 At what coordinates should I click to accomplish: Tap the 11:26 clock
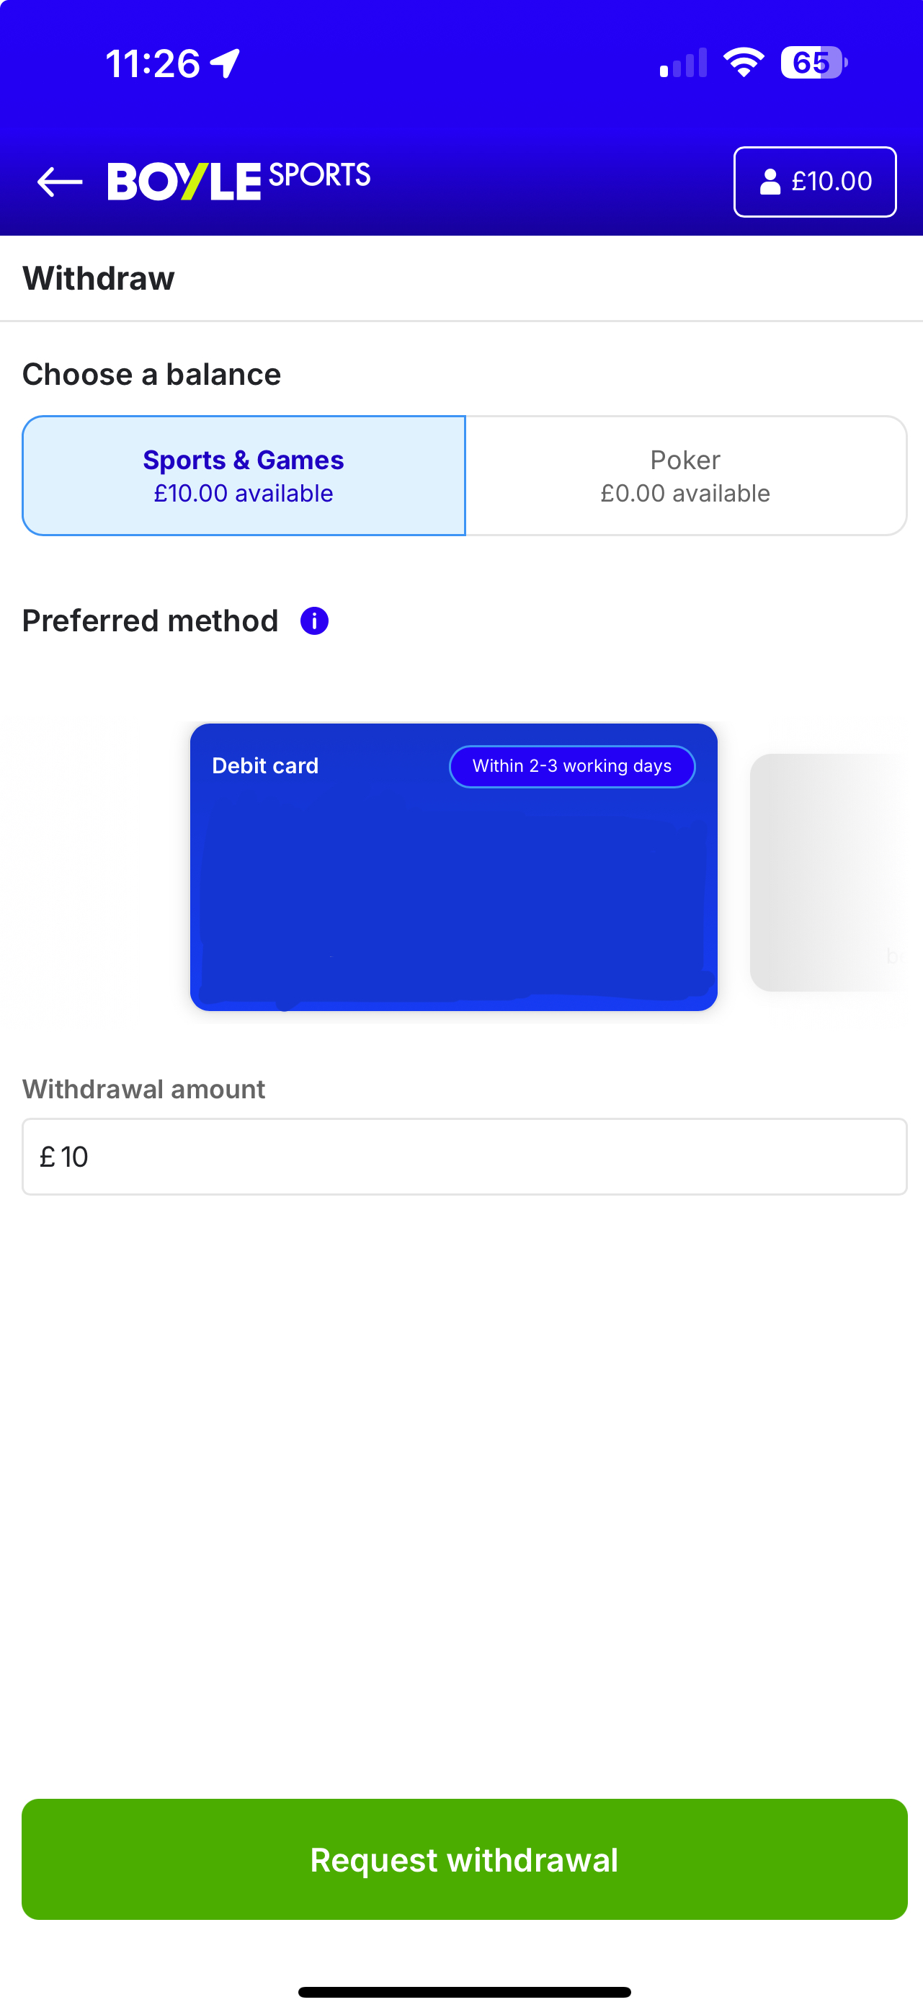pos(153,63)
